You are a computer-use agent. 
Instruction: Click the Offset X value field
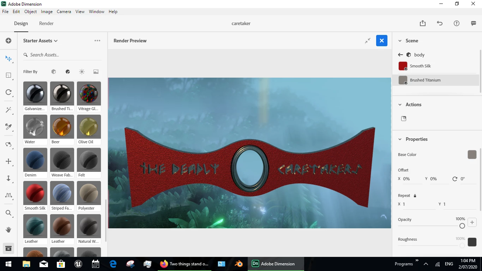pyautogui.click(x=412, y=179)
